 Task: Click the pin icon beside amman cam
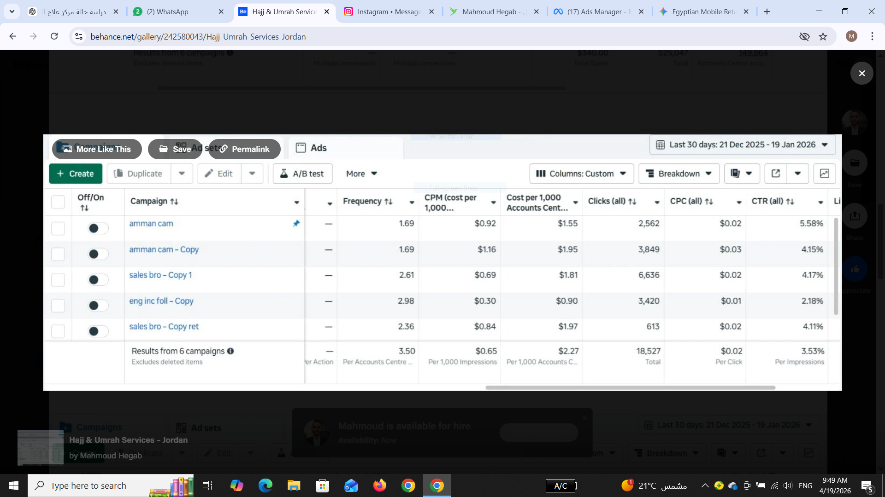[296, 224]
